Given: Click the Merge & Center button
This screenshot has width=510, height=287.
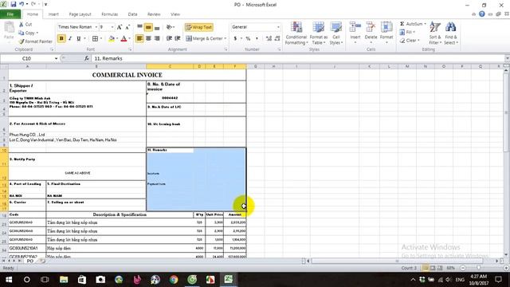Looking at the screenshot, I should click(204, 38).
